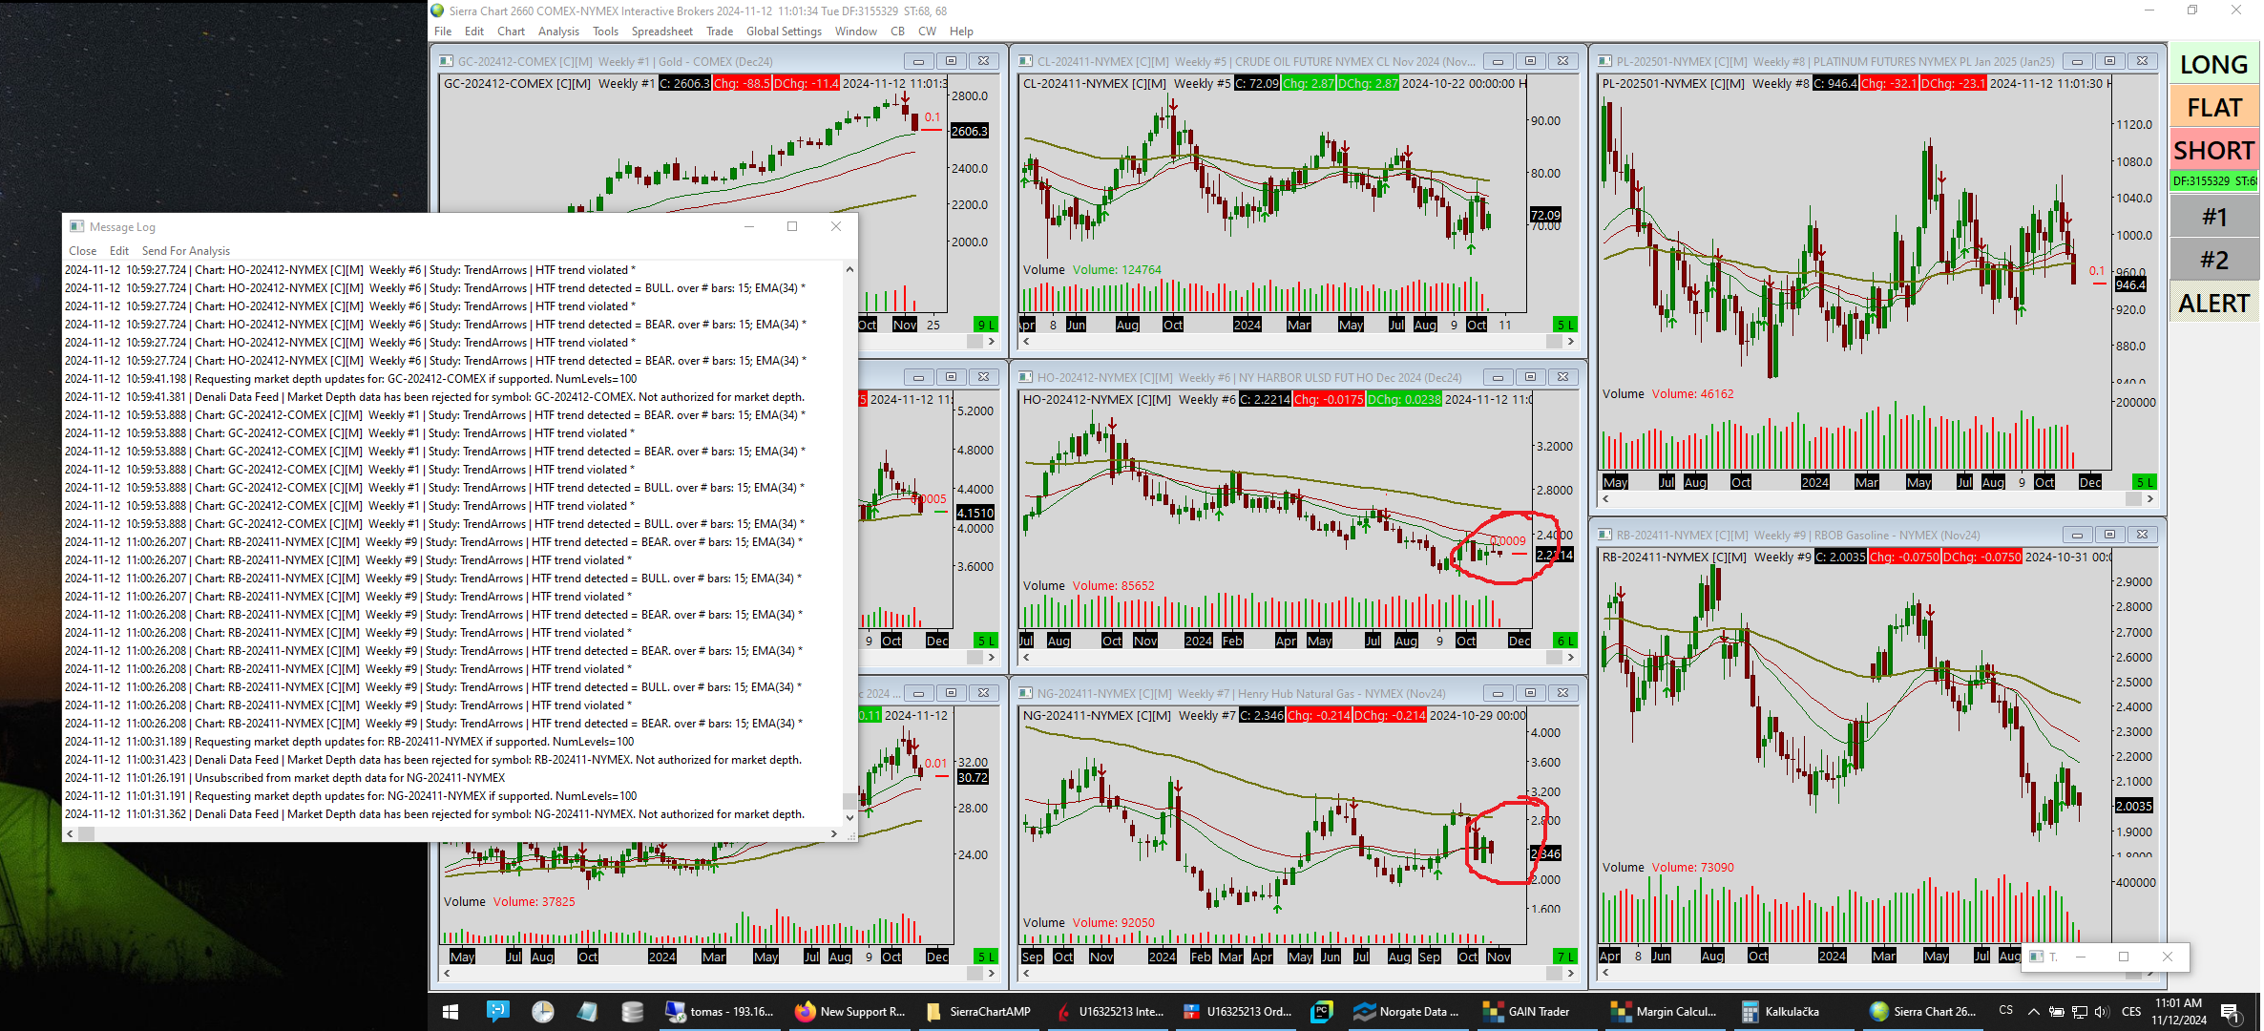Click Message Log vertical scrollbar thumb
The image size is (2264, 1031).
(x=849, y=800)
